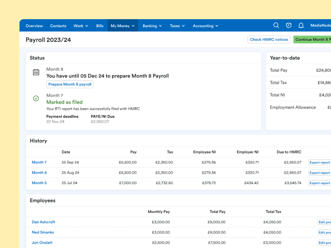Expand the Accounting dropdown
This screenshot has height=248, width=331.
(205, 25)
